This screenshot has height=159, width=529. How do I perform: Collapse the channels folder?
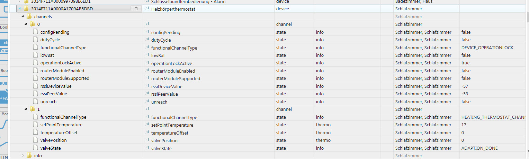(23, 17)
